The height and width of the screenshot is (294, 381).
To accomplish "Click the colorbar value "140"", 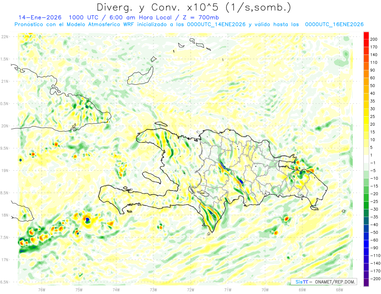I will pos(374,55).
